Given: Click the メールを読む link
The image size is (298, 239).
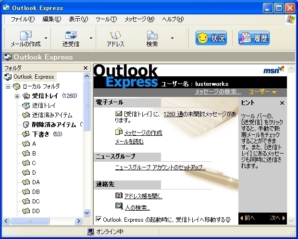Looking at the screenshot, I should pos(129,142).
